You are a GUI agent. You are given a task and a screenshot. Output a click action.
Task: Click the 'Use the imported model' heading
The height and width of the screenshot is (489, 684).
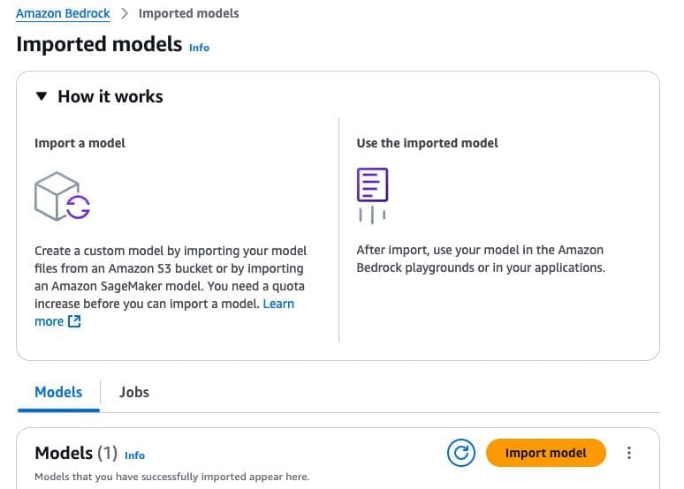pyautogui.click(x=427, y=143)
